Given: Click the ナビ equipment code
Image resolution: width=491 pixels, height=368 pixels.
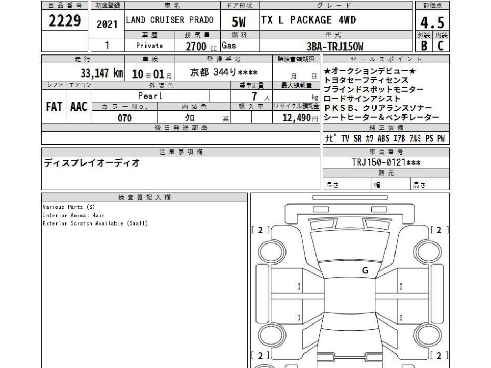Looking at the screenshot, I should pyautogui.click(x=331, y=138).
